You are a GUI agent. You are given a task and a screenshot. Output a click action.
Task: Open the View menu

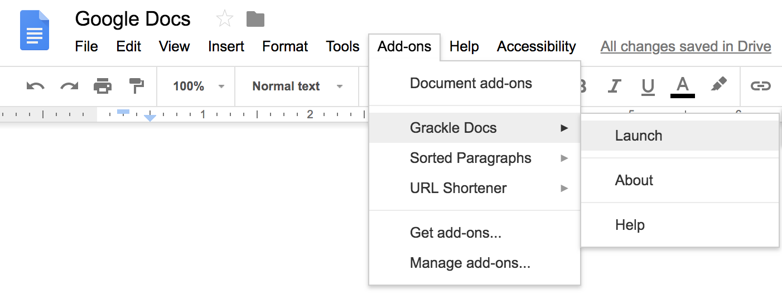click(x=175, y=46)
